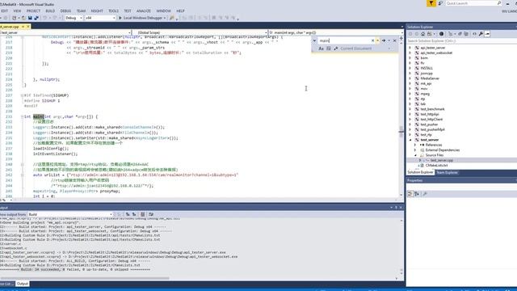Expand the References node
Image resolution: width=517 pixels, height=291 pixels.
point(415,145)
